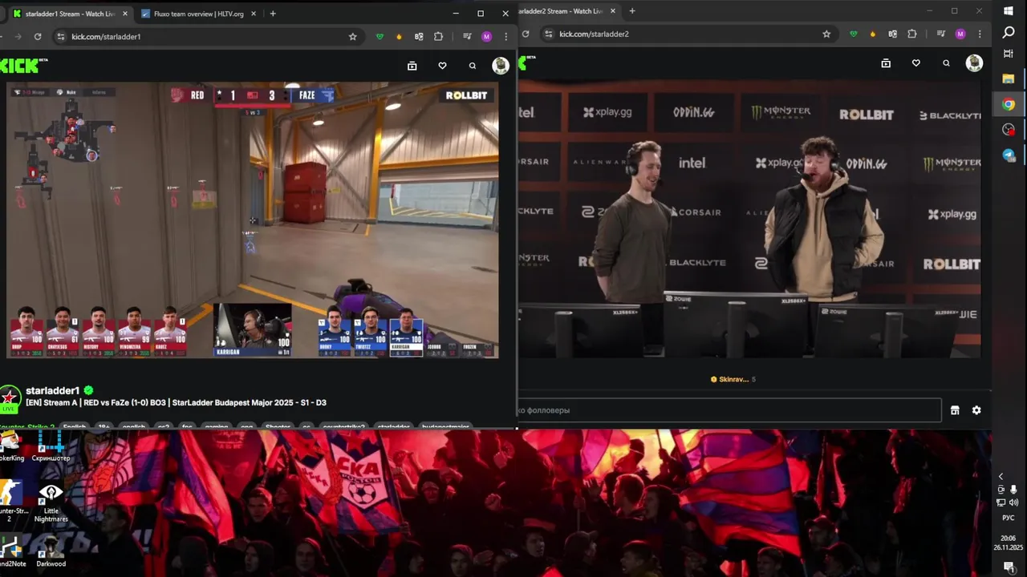Screen dimensions: 1027x577
Task: Open Kick user avatar in starladder2 window
Action: [x=975, y=63]
